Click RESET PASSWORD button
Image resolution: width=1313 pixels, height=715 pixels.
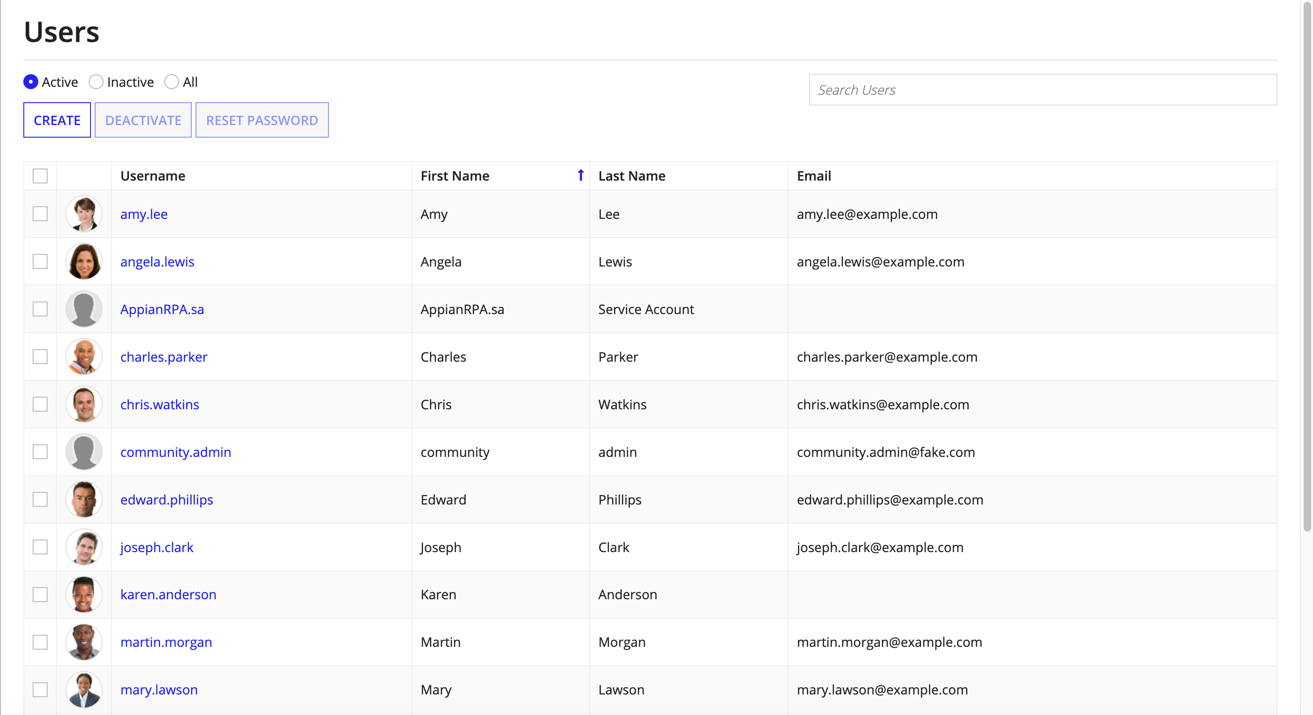pos(261,120)
